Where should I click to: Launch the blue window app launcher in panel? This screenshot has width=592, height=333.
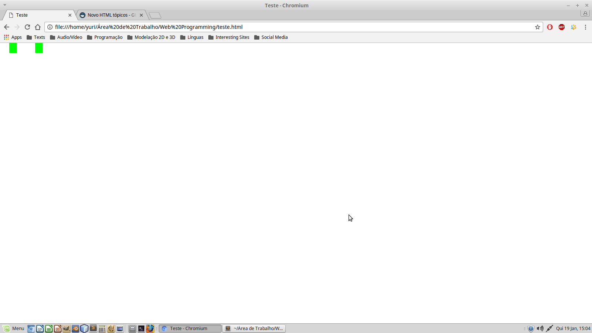(x=120, y=329)
